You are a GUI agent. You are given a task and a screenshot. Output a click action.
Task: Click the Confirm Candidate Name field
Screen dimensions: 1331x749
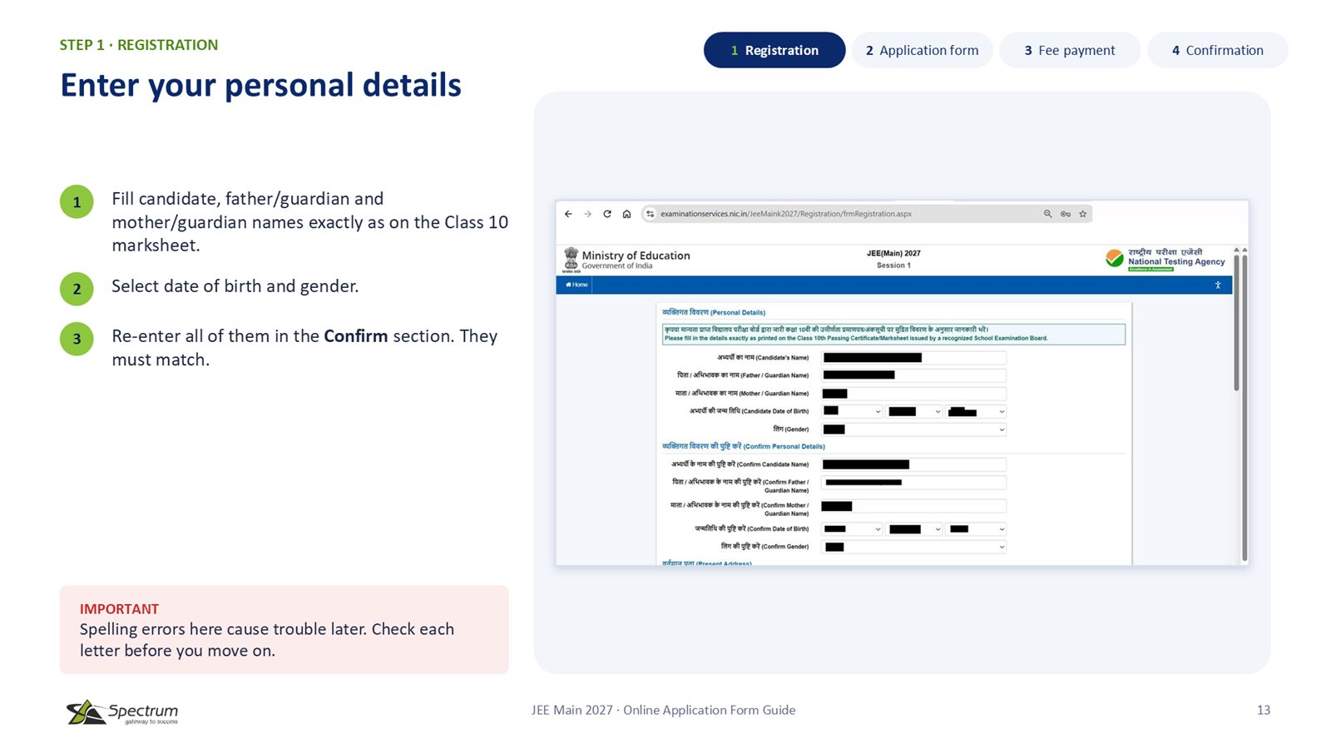914,464
